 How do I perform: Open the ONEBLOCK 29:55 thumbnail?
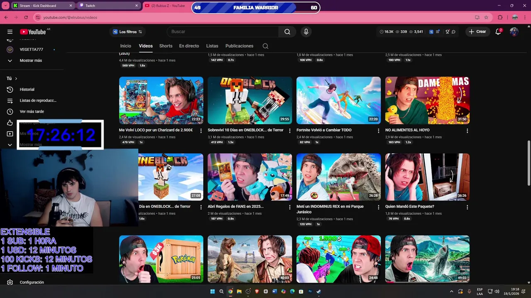point(250,101)
